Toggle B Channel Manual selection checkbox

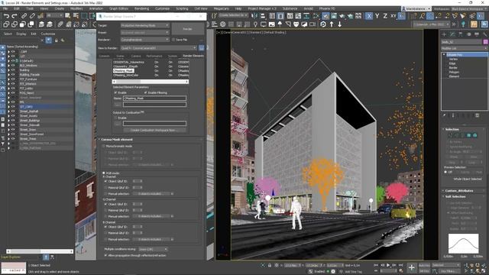(x=105, y=239)
